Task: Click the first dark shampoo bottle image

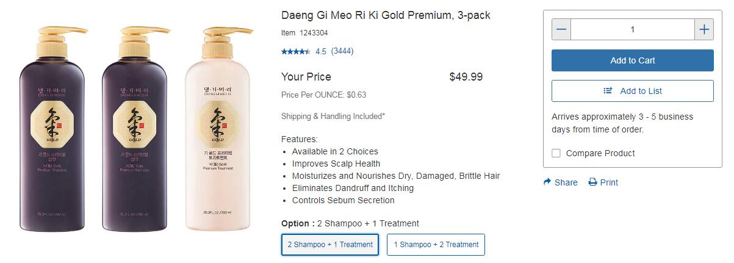Action: 54,129
